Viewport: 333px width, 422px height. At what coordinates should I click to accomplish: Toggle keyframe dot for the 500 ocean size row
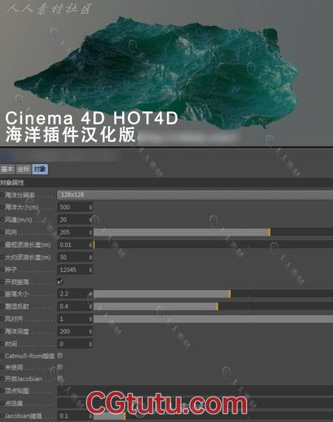[2, 207]
